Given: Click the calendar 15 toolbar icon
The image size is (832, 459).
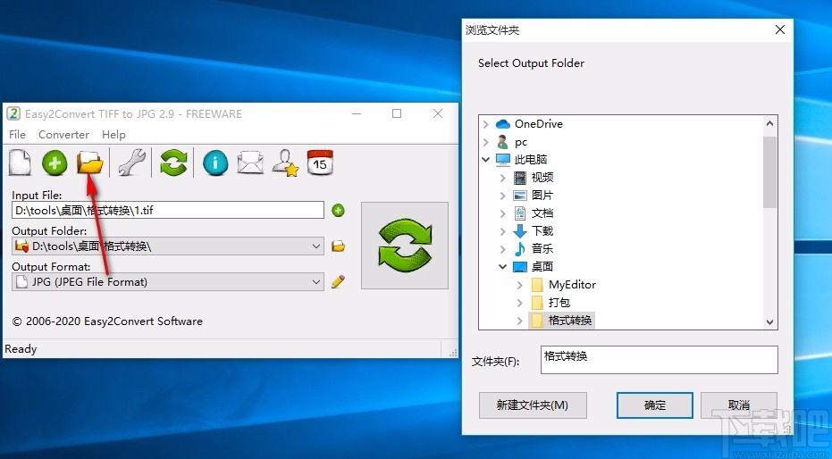Looking at the screenshot, I should point(320,163).
